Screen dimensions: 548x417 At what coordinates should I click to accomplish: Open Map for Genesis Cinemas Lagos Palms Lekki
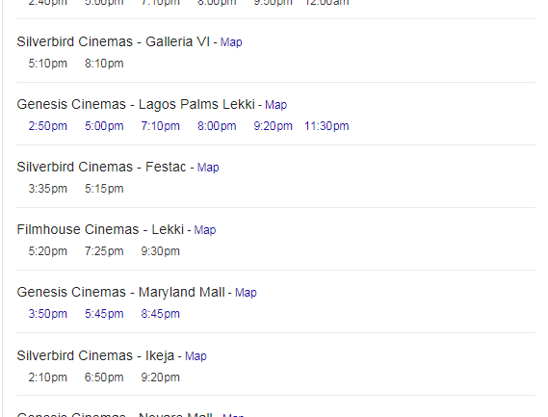click(x=275, y=105)
